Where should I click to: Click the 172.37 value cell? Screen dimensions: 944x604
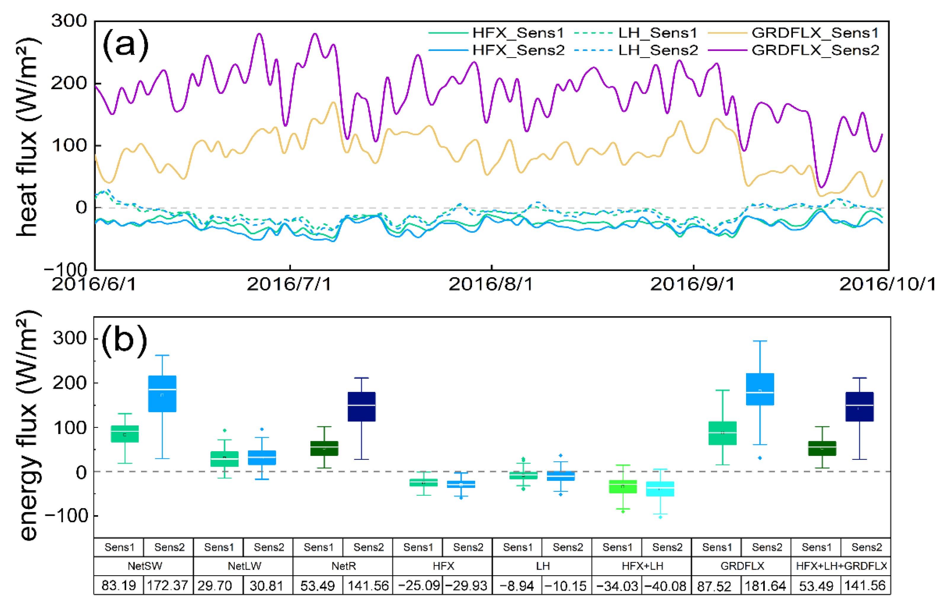[168, 586]
